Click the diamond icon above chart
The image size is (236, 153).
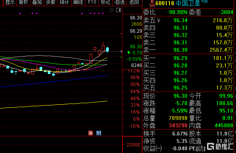coord(111,10)
